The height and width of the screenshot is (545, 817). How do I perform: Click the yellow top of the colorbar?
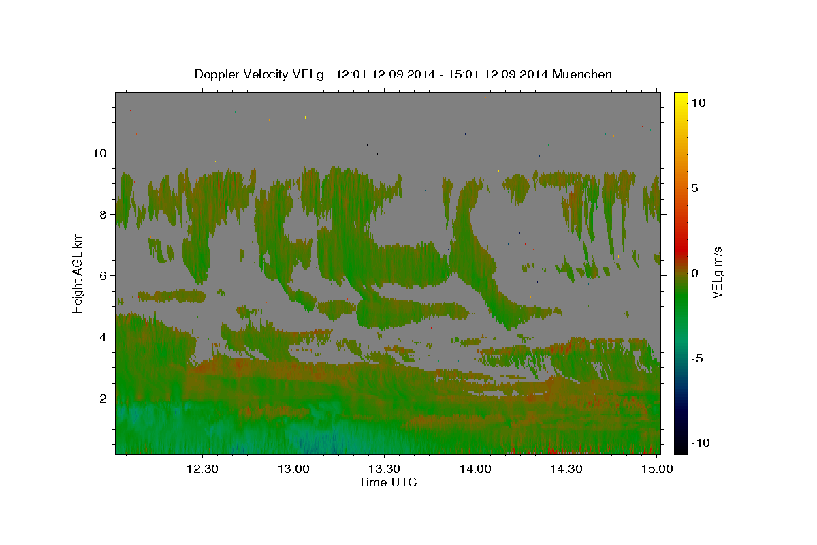coord(681,99)
